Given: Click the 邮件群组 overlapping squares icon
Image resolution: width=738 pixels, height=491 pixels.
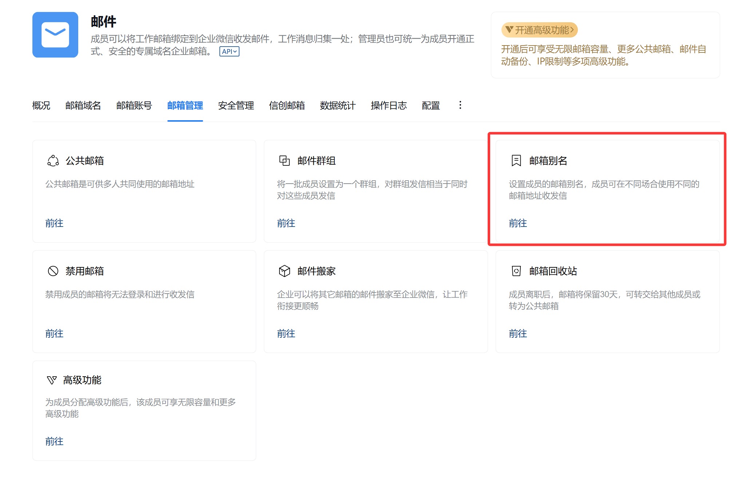Looking at the screenshot, I should [x=284, y=161].
